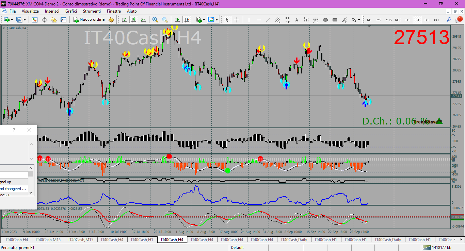Toggle Auto Scroll on chart
Image resolution: width=465 pixels, height=251 pixels.
coord(177,20)
